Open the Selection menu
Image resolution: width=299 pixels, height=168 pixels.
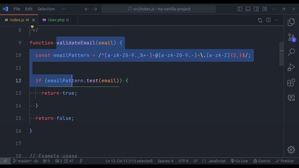[x=46, y=9]
